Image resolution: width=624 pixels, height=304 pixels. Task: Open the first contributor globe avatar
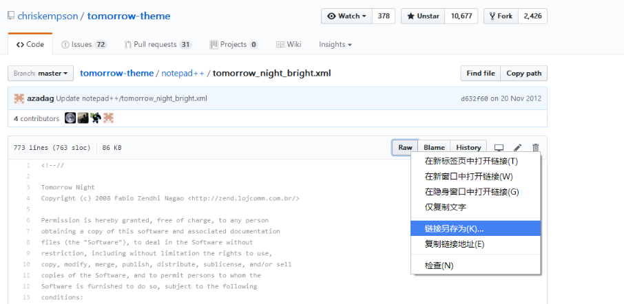click(x=70, y=118)
